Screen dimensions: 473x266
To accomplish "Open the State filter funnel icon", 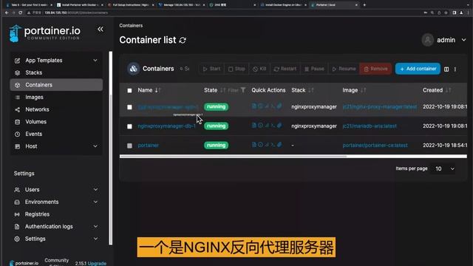I will pyautogui.click(x=243, y=90).
